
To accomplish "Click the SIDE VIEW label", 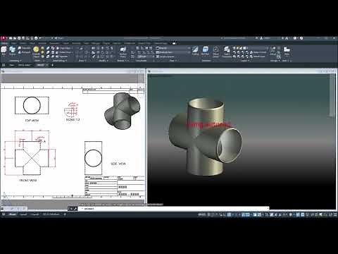I will coord(118,164).
